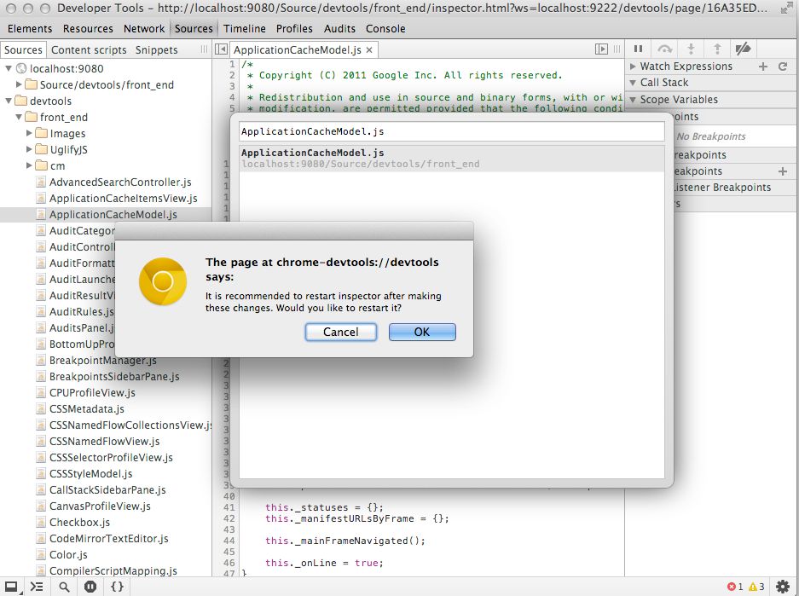
Task: Open the Elements panel
Action: tap(30, 28)
